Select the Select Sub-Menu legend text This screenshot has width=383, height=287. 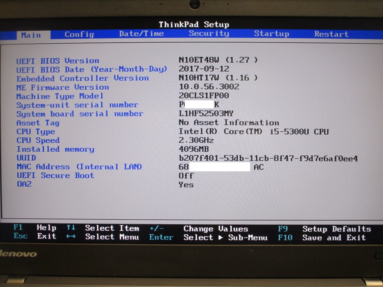coord(226,237)
